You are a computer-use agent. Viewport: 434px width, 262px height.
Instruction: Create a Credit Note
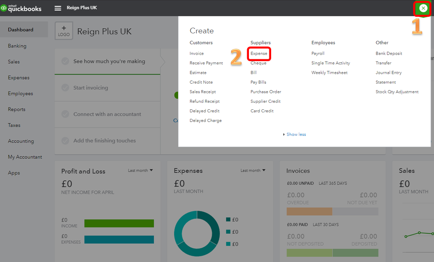click(x=201, y=82)
